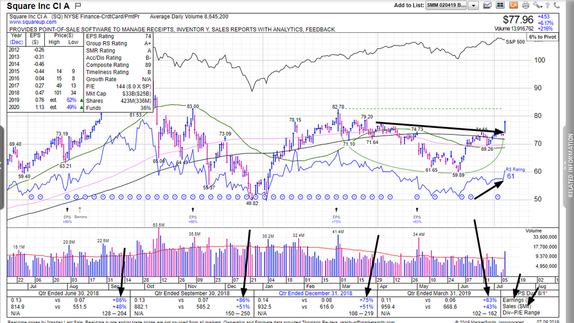The height and width of the screenshot is (323, 574).
Task: Click the SMR Rating row
Action: coord(118,50)
